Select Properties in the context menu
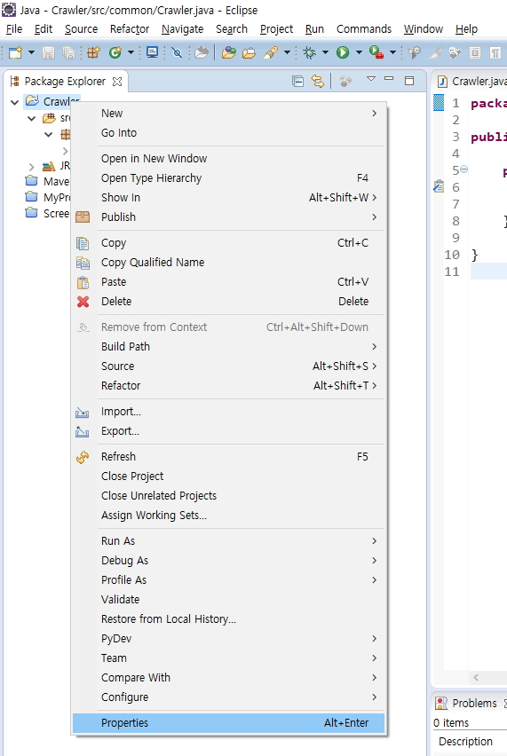Viewport: 507px width, 756px height. [x=229, y=723]
